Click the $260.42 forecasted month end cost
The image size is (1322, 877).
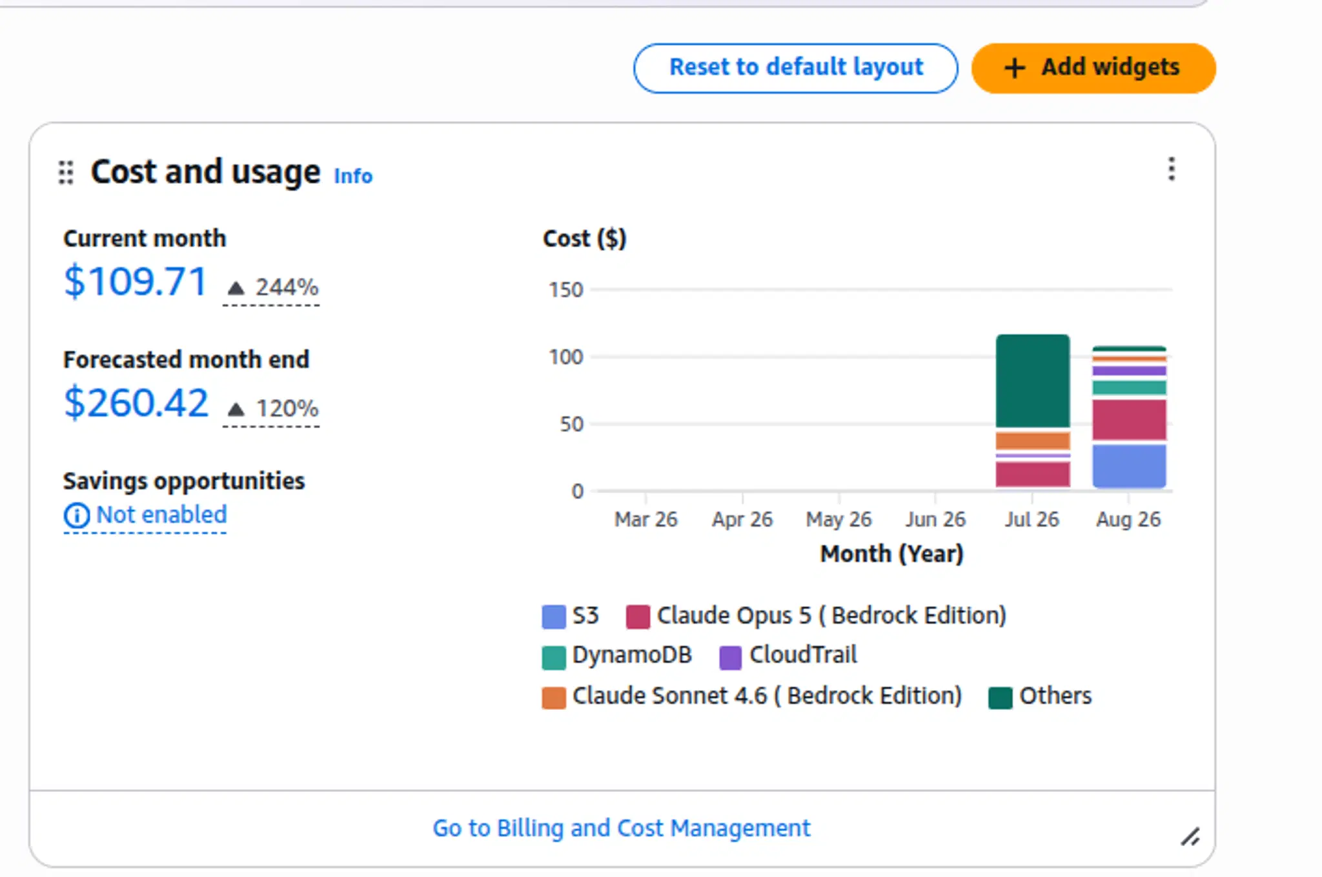pos(136,402)
